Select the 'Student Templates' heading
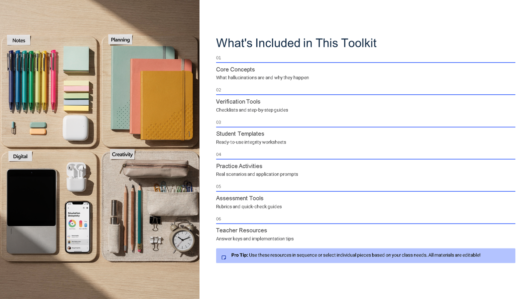Viewport: 532px width, 299px height. click(240, 134)
